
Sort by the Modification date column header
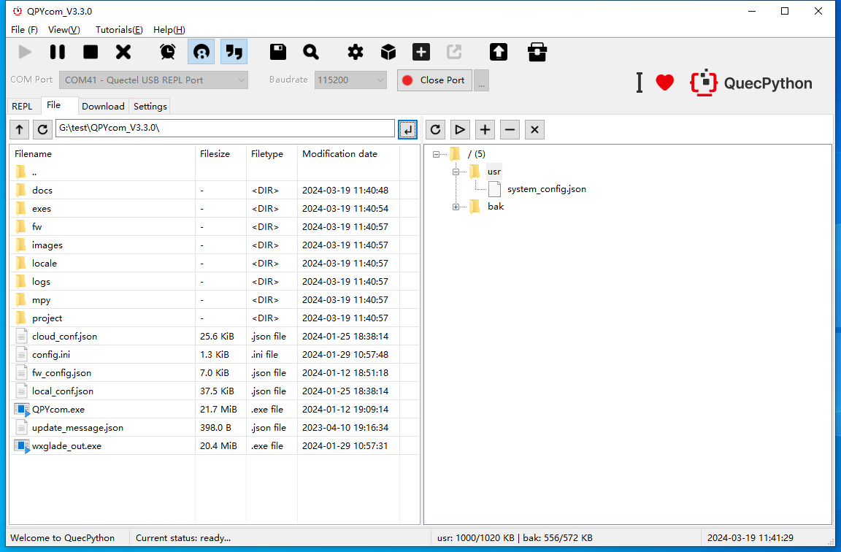tap(349, 154)
